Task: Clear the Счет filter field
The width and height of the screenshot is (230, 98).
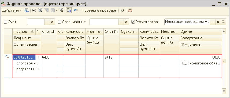Action: (52, 22)
